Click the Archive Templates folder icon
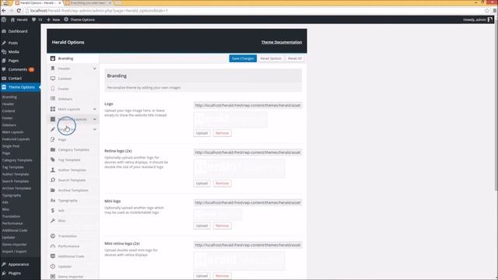The image size is (498, 280). click(x=53, y=190)
